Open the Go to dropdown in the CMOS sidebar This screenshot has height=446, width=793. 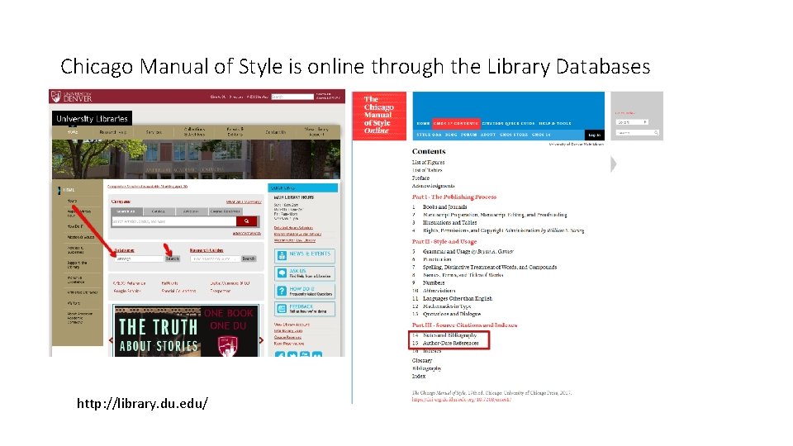click(632, 122)
